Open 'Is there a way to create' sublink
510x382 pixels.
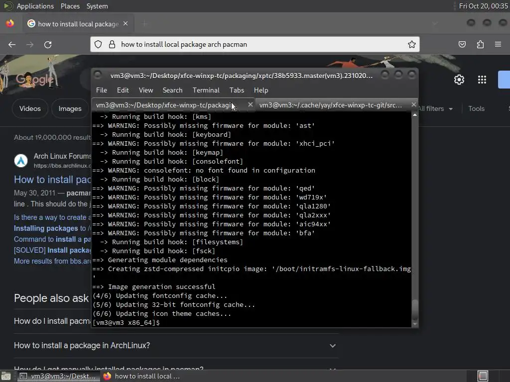[x=53, y=217]
